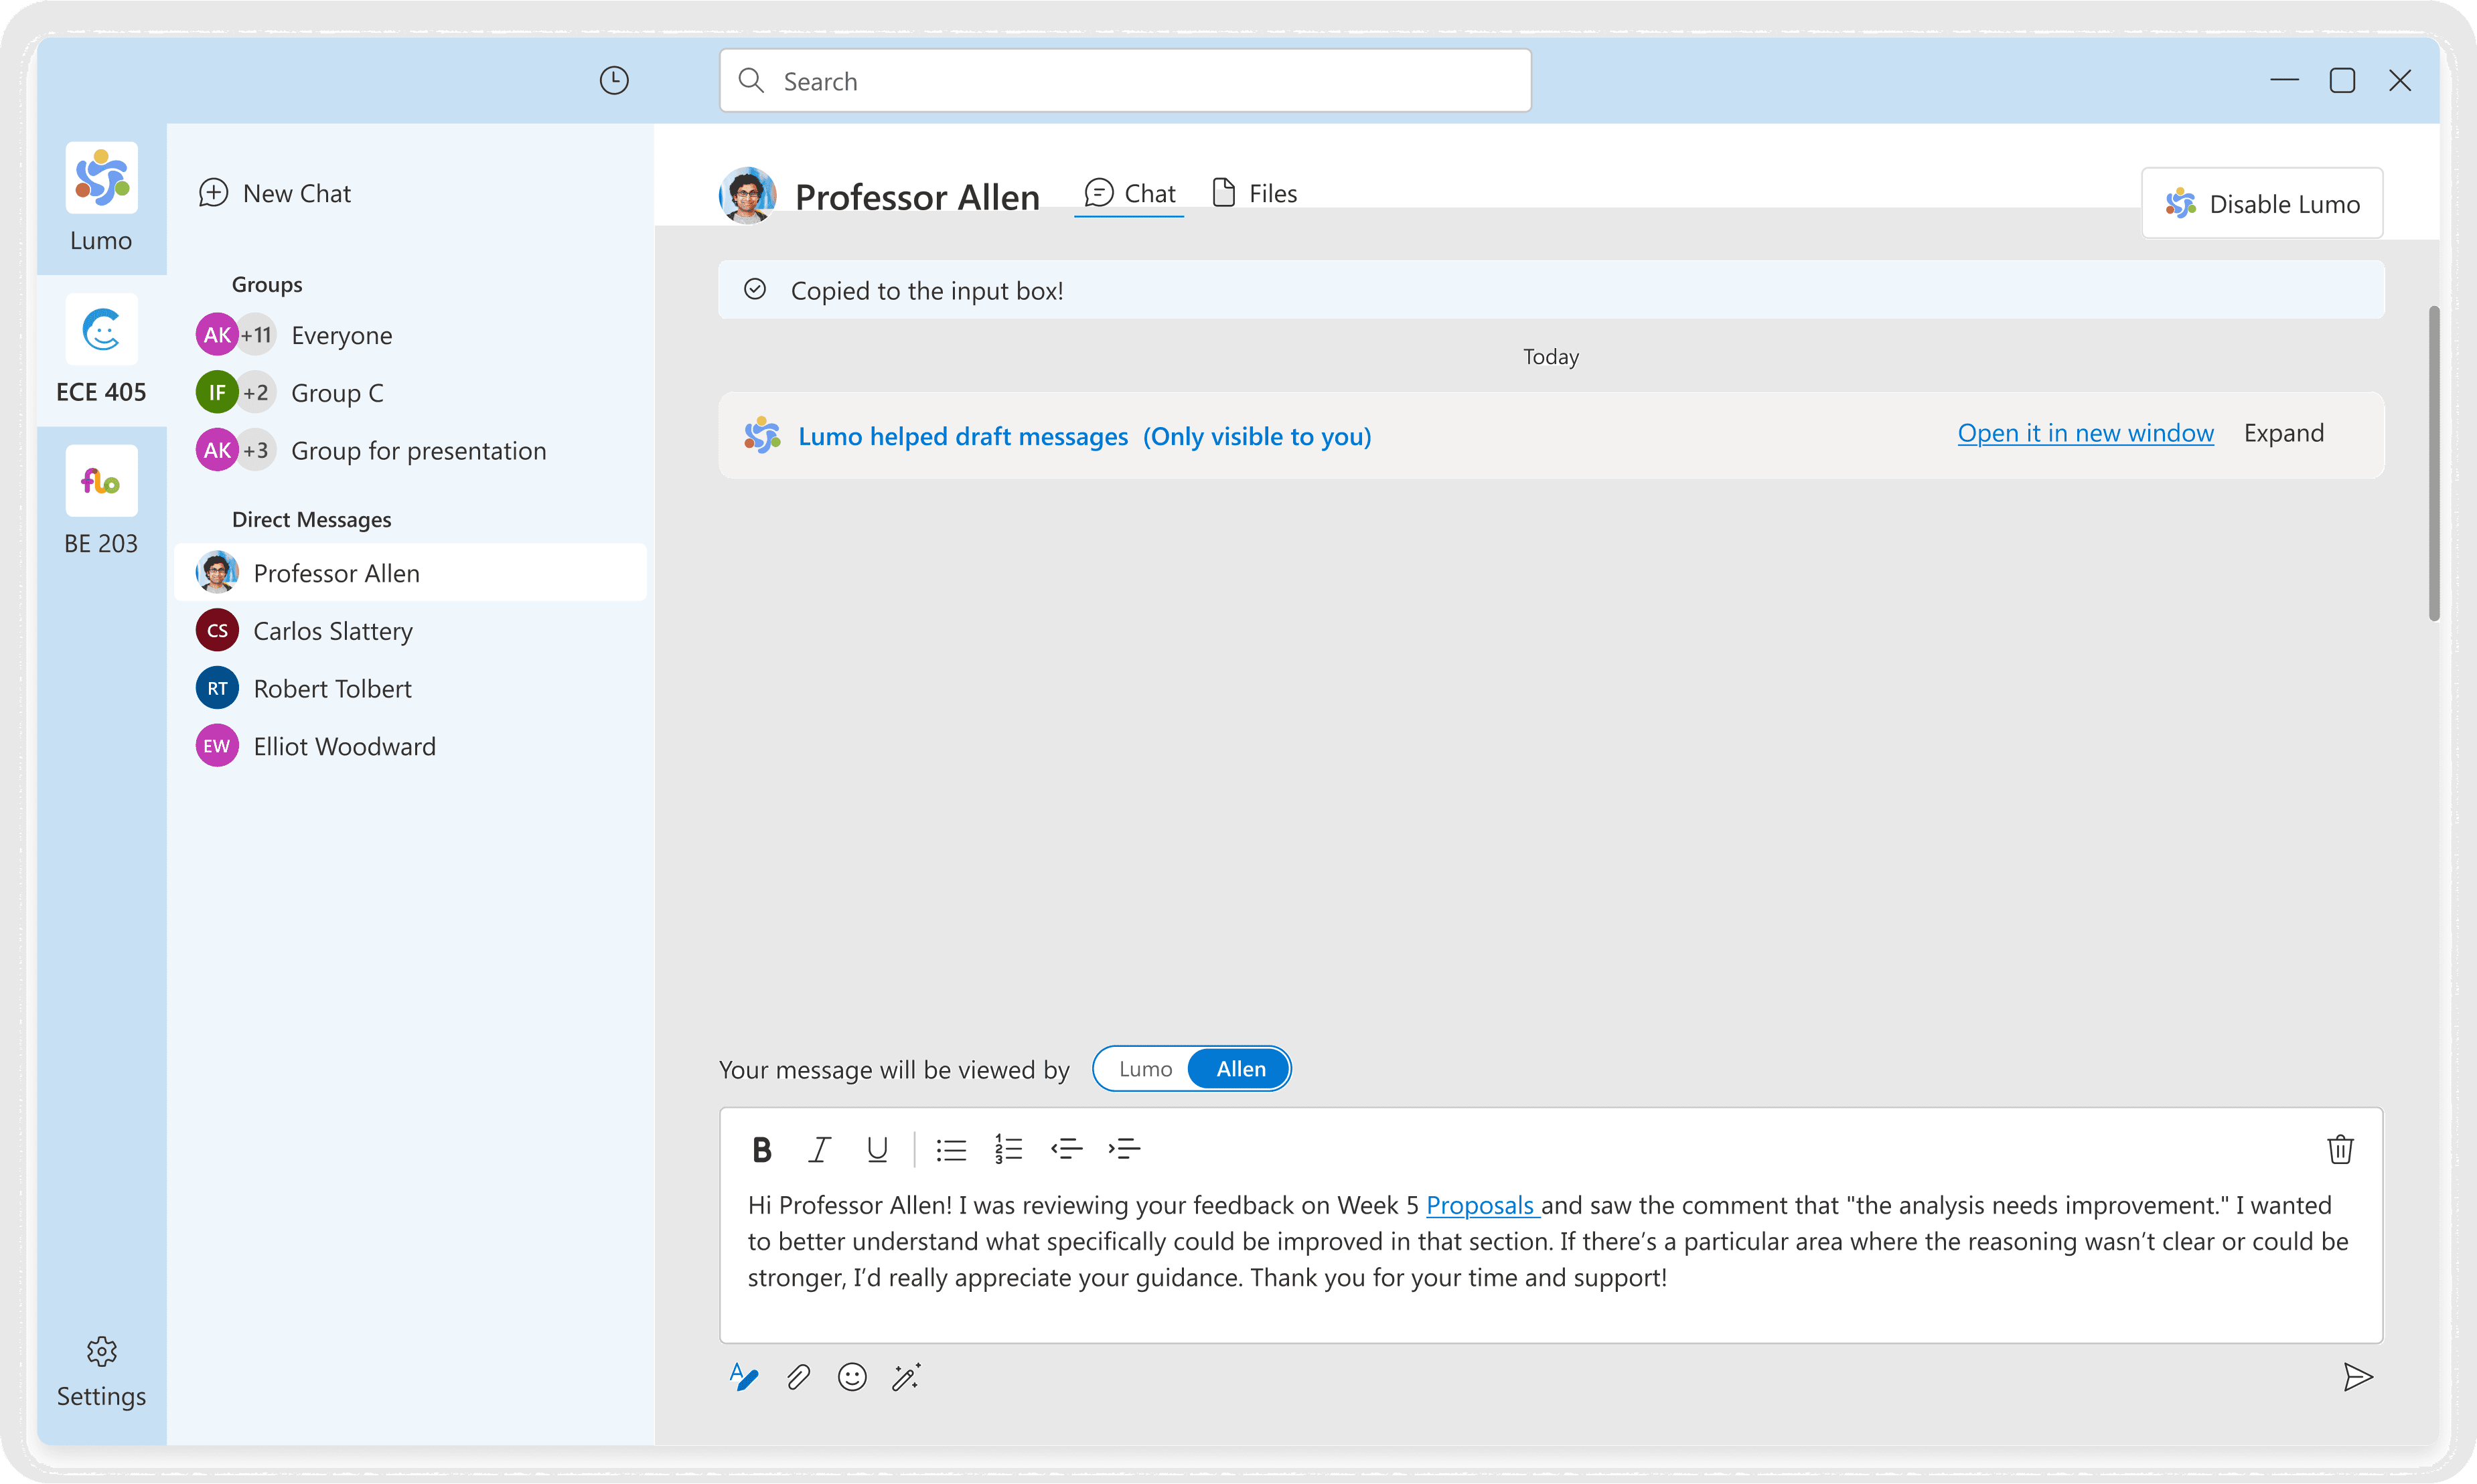Image resolution: width=2477 pixels, height=1484 pixels.
Task: Attach a file with paperclip icon
Action: 798,1377
